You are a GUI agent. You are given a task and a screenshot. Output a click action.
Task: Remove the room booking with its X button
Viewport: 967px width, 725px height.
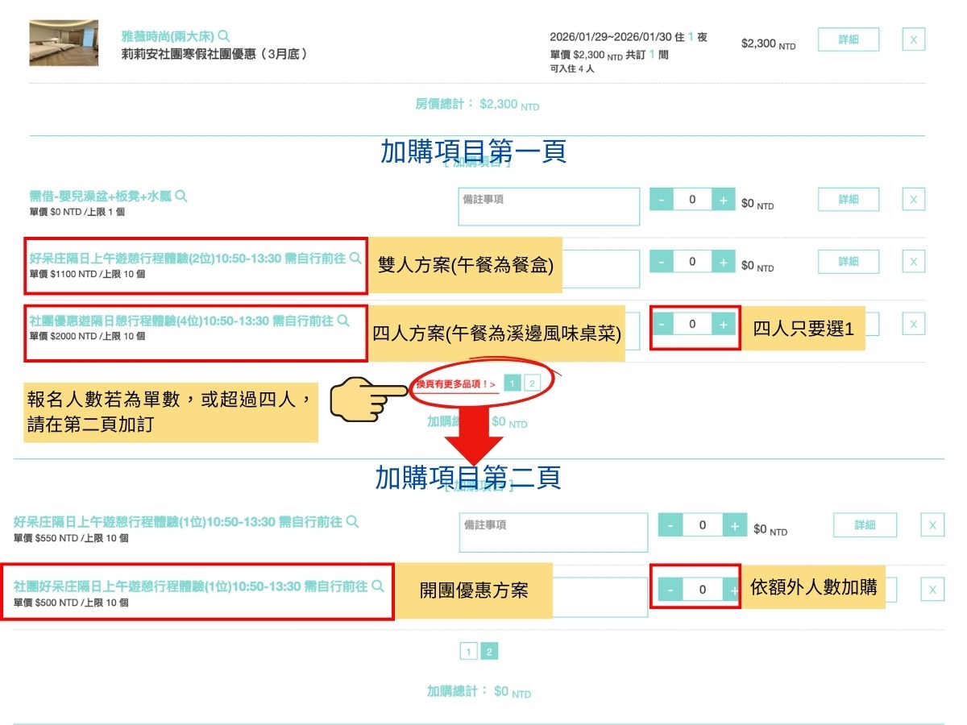coord(912,39)
